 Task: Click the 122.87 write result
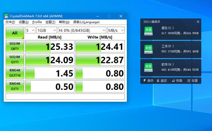pyautogui.click(x=100, y=60)
